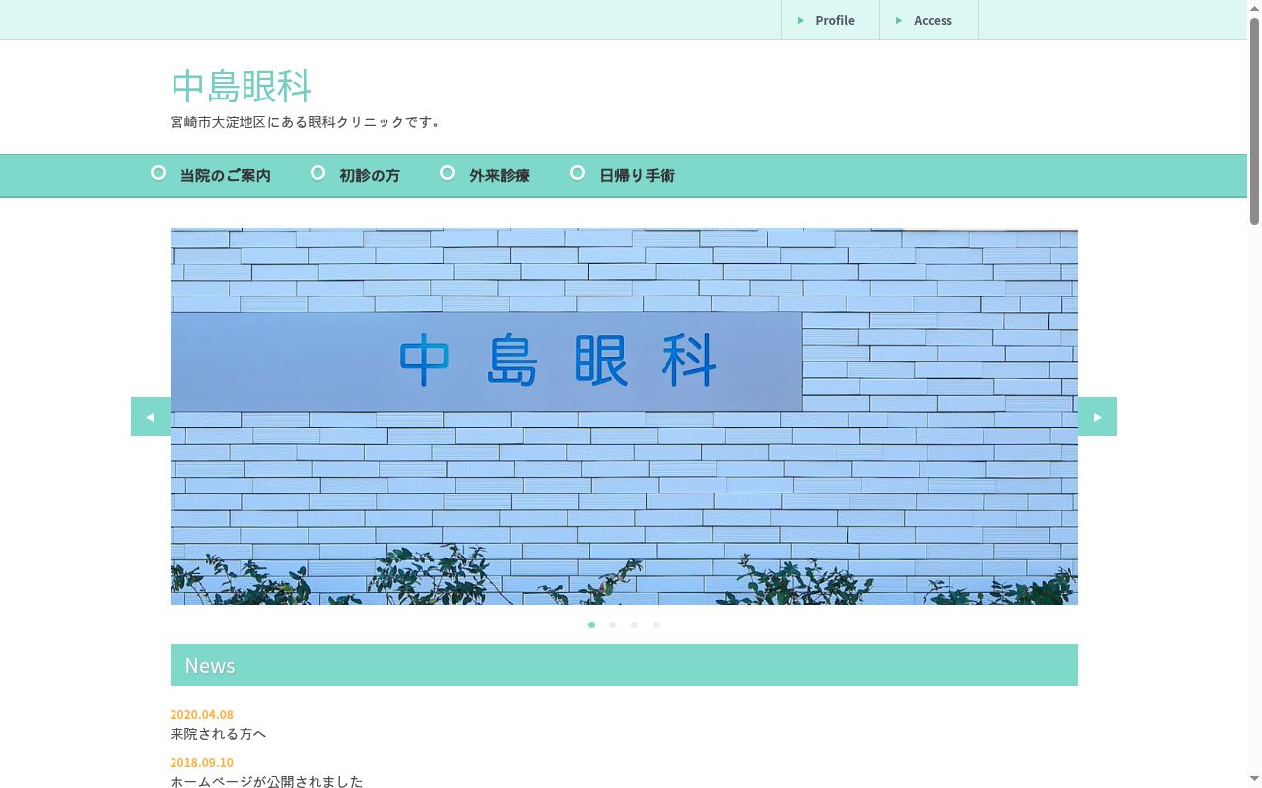Open the ホームページが公開されました news item
The height and width of the screenshot is (788, 1262).
(x=266, y=781)
